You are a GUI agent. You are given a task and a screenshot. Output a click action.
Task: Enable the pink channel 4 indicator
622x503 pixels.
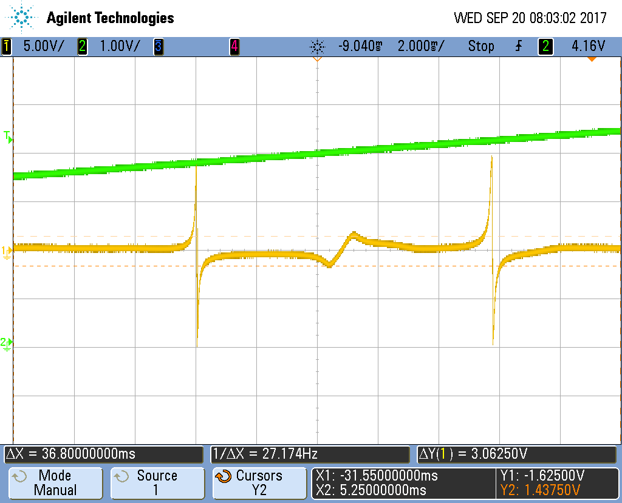[234, 46]
